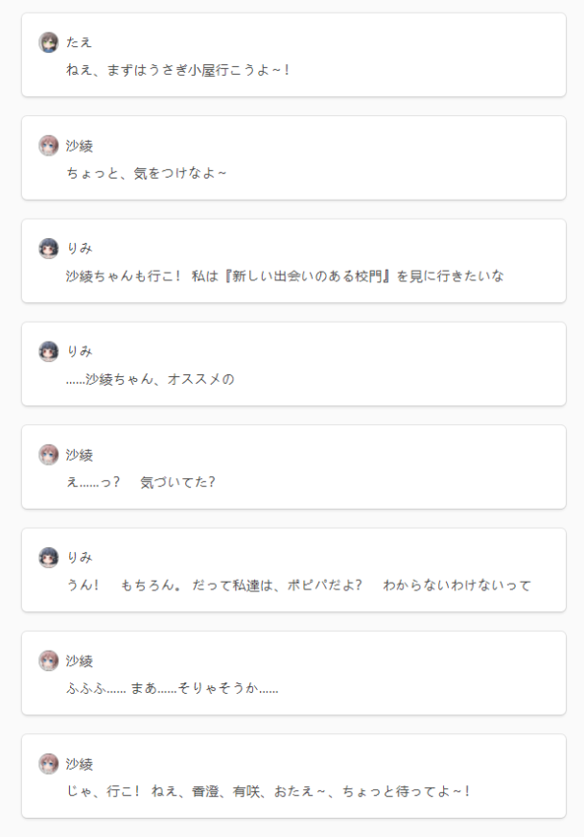Click 沙綾's avatar beside the 気をつけなよ message

pos(49,145)
